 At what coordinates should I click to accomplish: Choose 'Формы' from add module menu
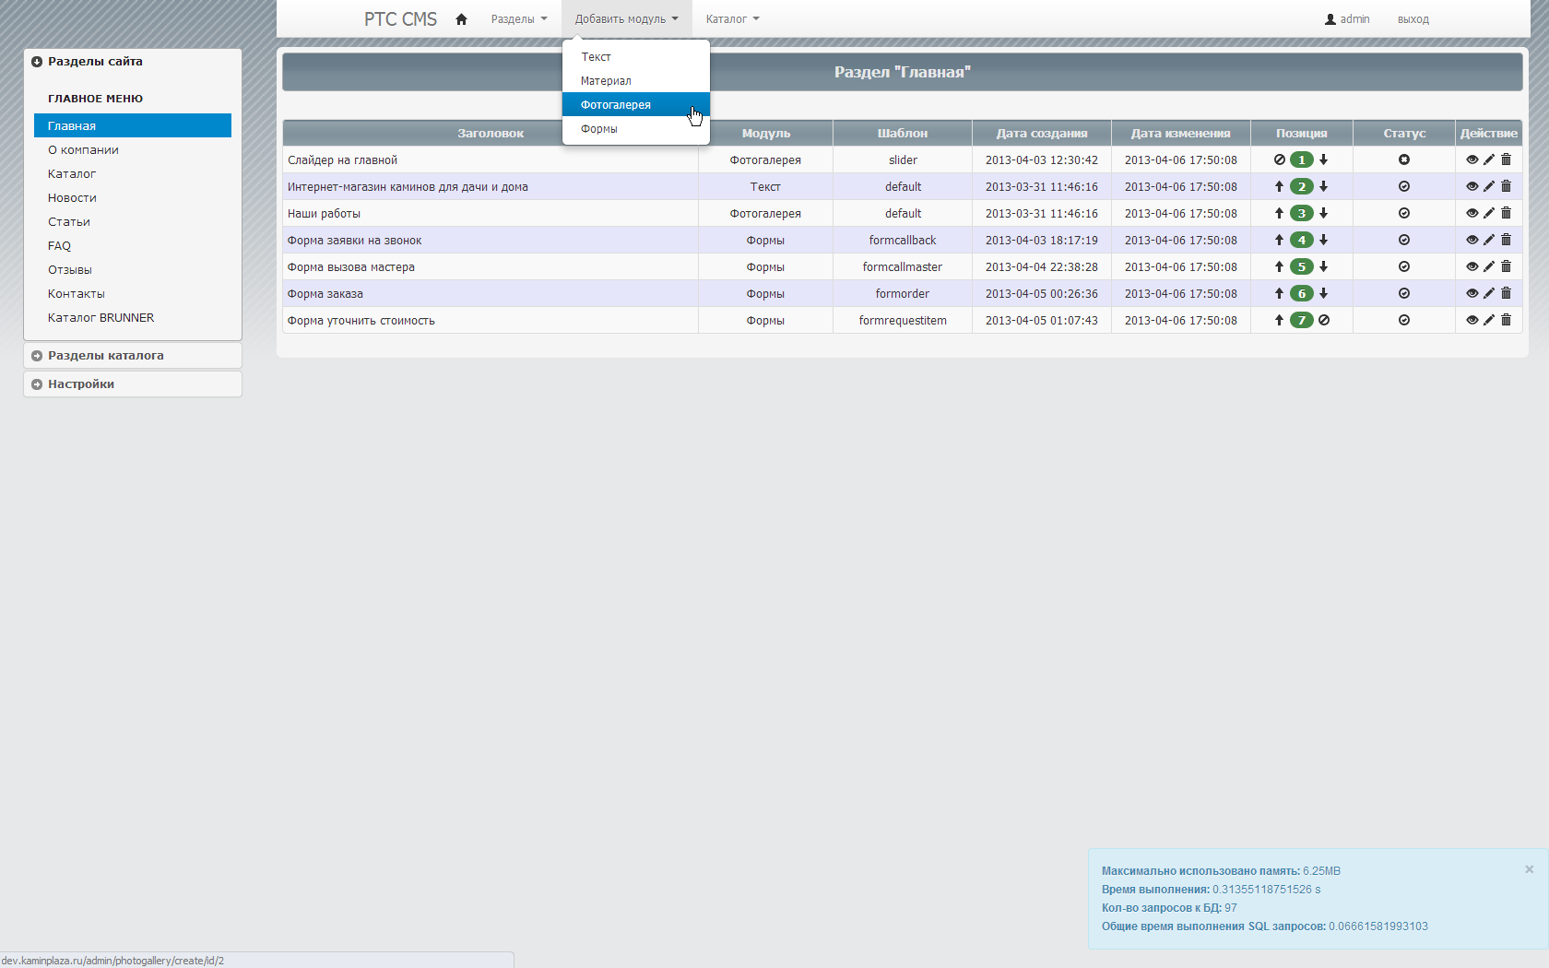click(636, 129)
